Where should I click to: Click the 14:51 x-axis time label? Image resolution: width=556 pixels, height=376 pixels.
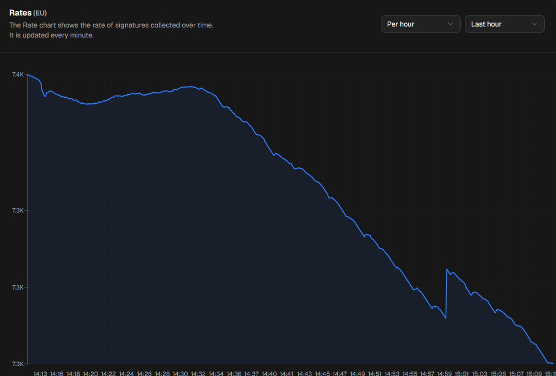pyautogui.click(x=375, y=373)
